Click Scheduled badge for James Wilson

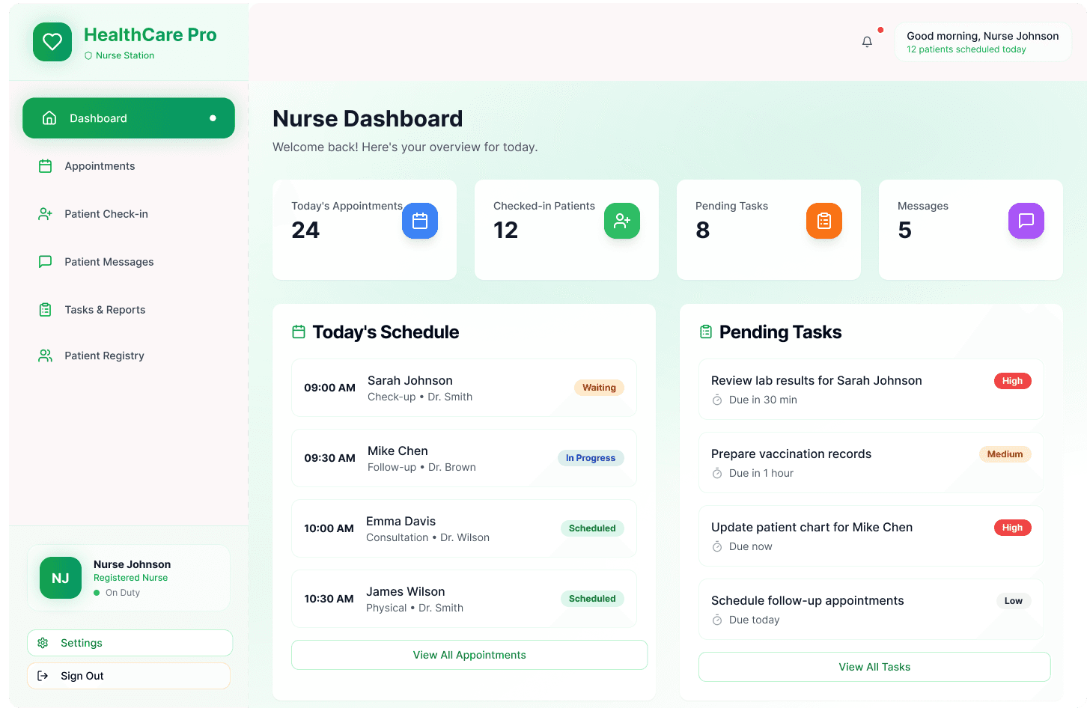[592, 599]
